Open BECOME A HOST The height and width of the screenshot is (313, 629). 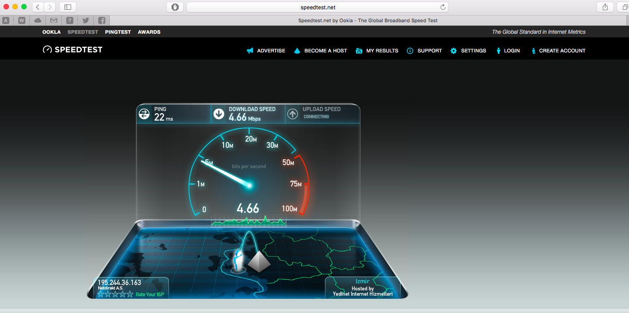point(325,51)
